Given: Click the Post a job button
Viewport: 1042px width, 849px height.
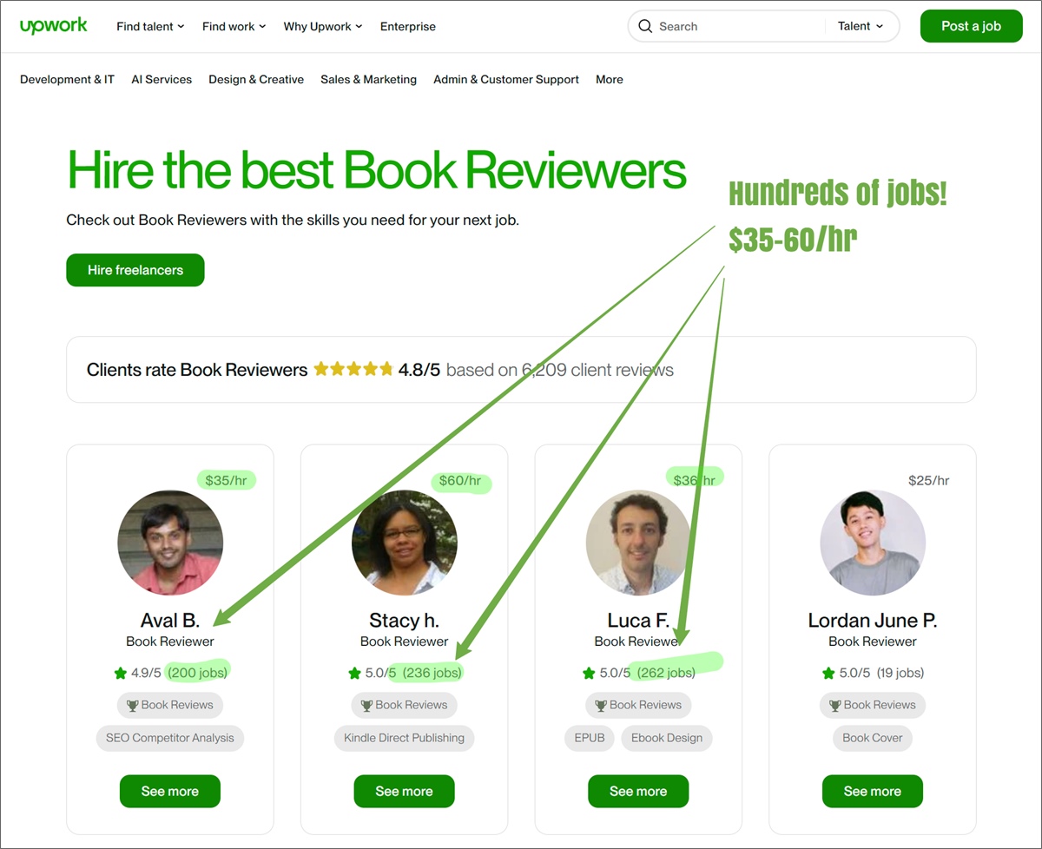Looking at the screenshot, I should pyautogui.click(x=971, y=26).
